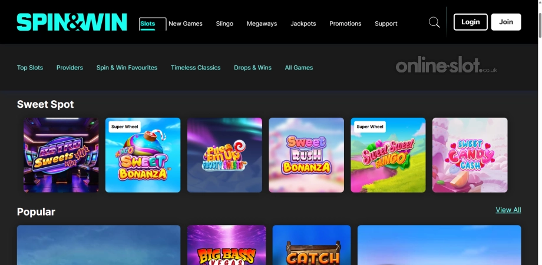Viewport: 542px width, 265px height.
Task: Click View All next to Popular
Action: 508,210
